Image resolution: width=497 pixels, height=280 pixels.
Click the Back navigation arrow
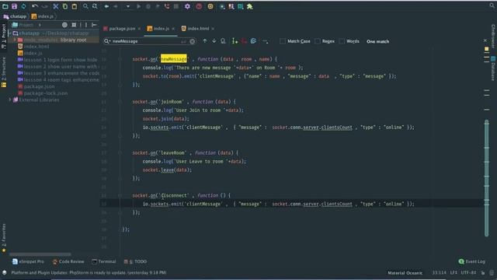coord(106,6)
